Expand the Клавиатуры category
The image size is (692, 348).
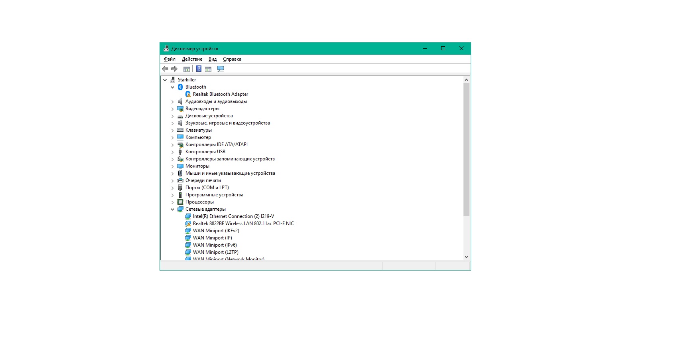coord(172,130)
